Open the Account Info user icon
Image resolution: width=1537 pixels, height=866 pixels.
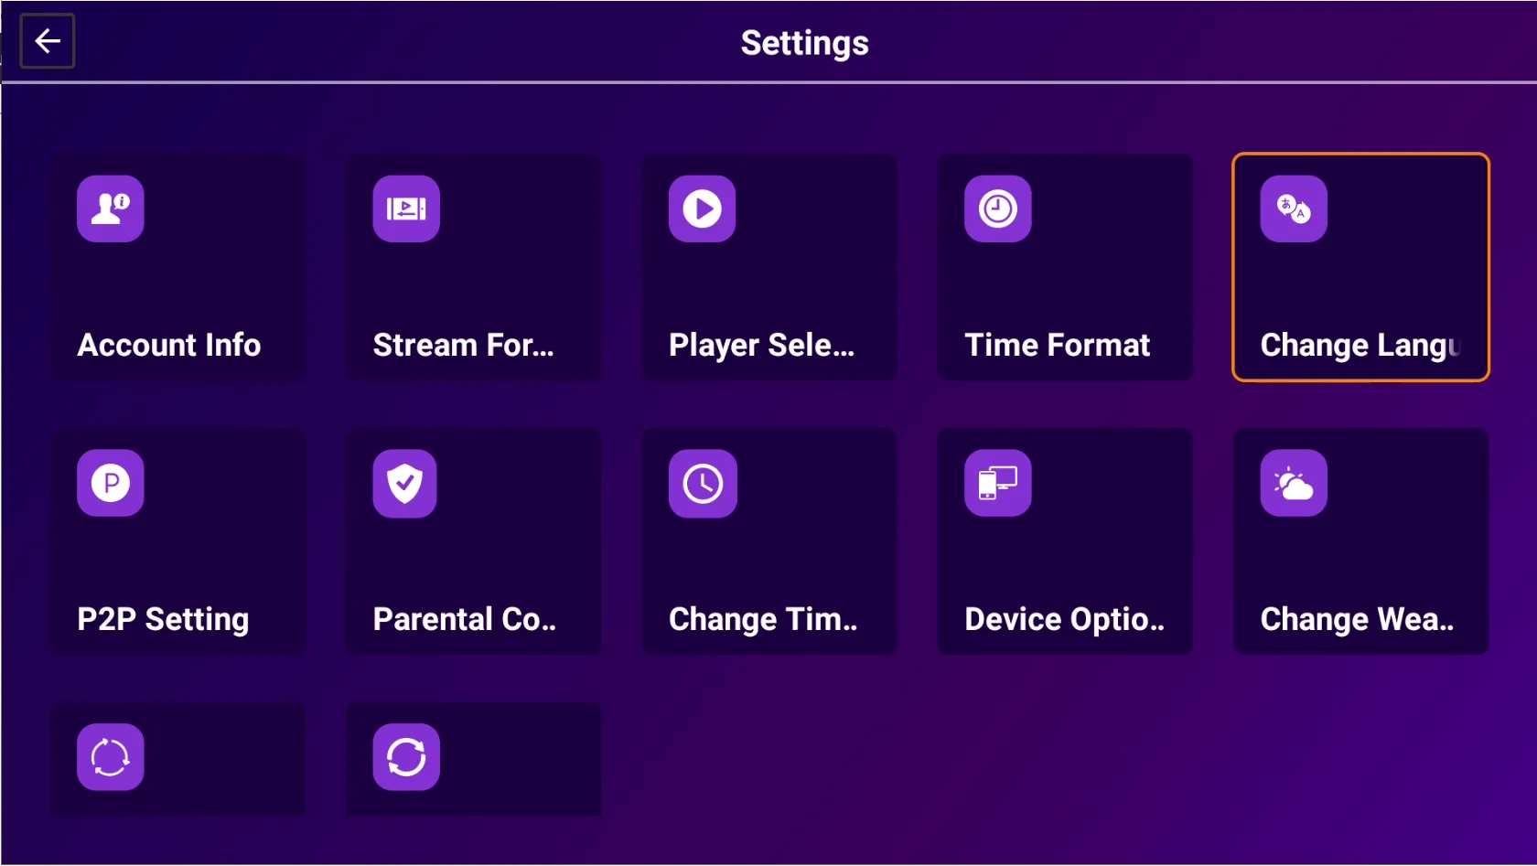pos(111,208)
